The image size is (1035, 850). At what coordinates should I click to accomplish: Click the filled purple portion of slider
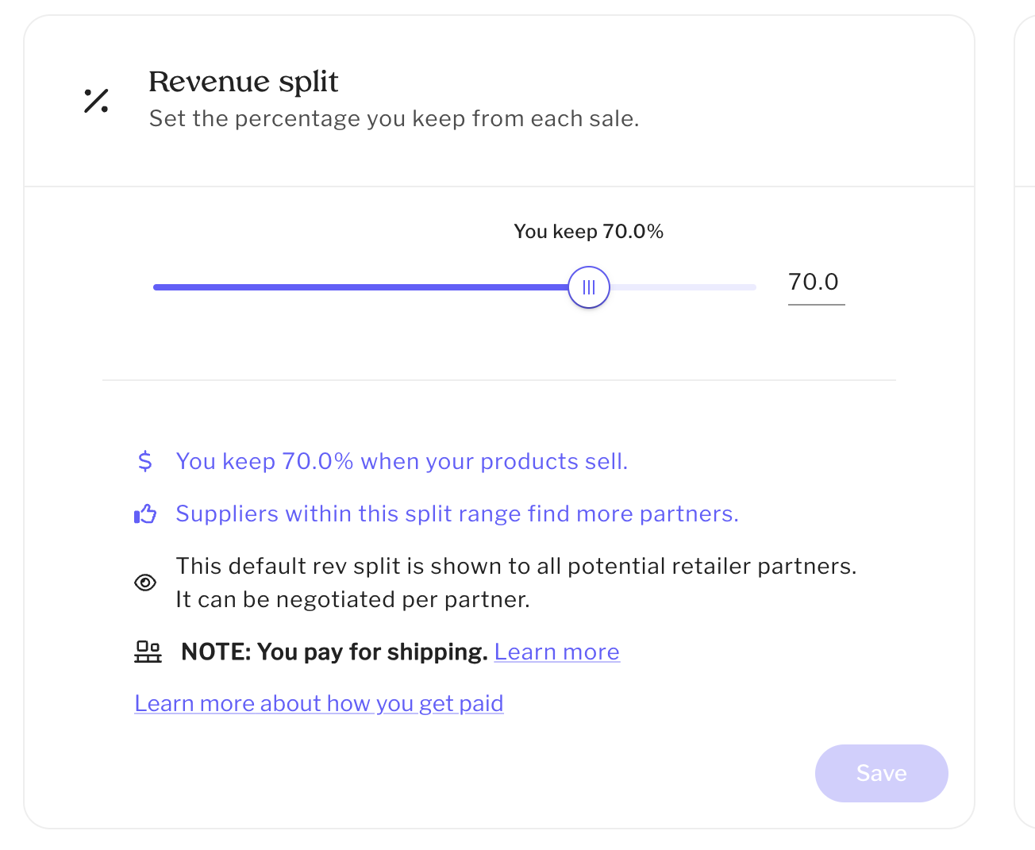(357, 287)
